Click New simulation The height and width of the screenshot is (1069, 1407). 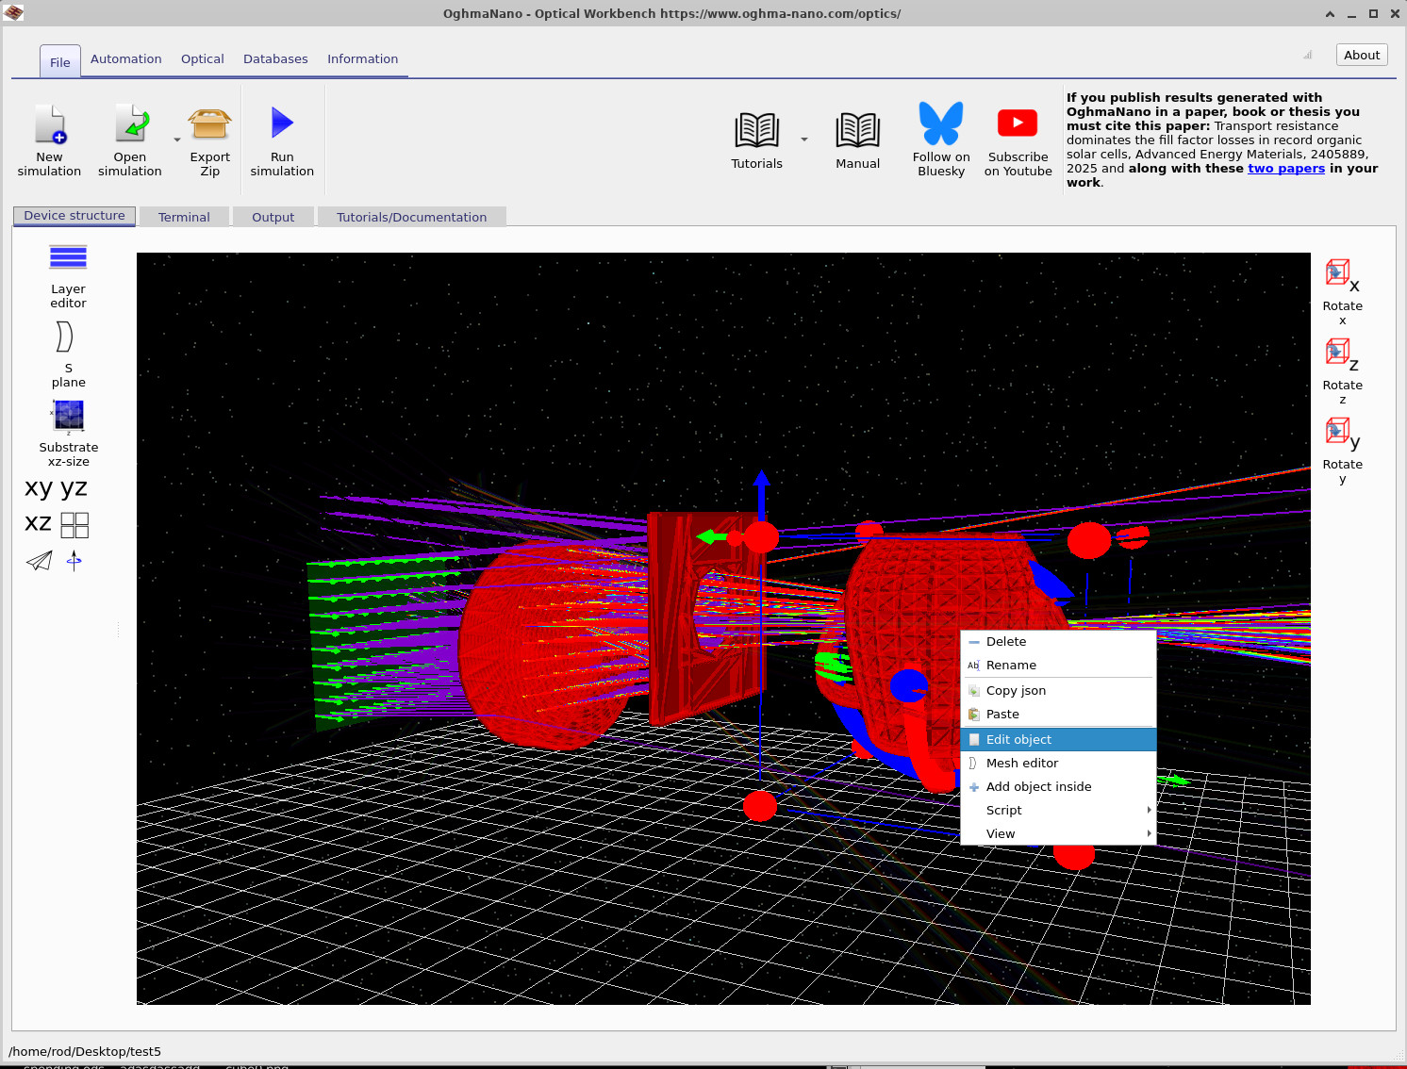coord(50,140)
